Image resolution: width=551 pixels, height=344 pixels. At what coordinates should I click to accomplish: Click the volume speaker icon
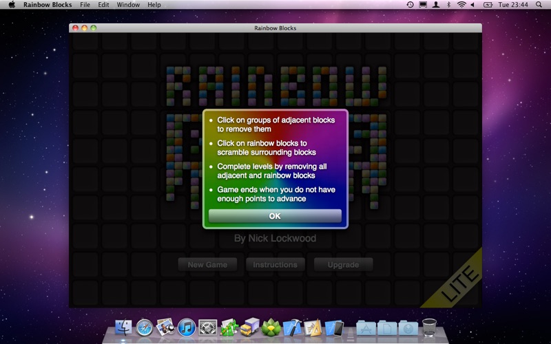point(473,5)
